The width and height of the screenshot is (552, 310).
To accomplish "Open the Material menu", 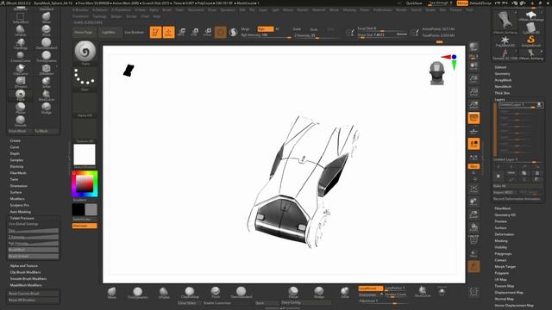I will pos(318,9).
